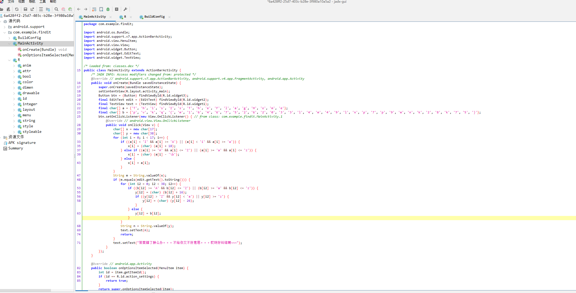The height and width of the screenshot is (293, 576).
Task: Click the save all floppy icon
Action: [x=25, y=9]
